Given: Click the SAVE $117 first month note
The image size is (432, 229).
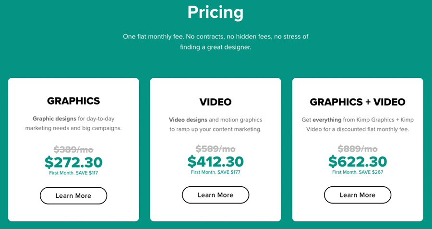Looking at the screenshot, I should (x=73, y=173).
